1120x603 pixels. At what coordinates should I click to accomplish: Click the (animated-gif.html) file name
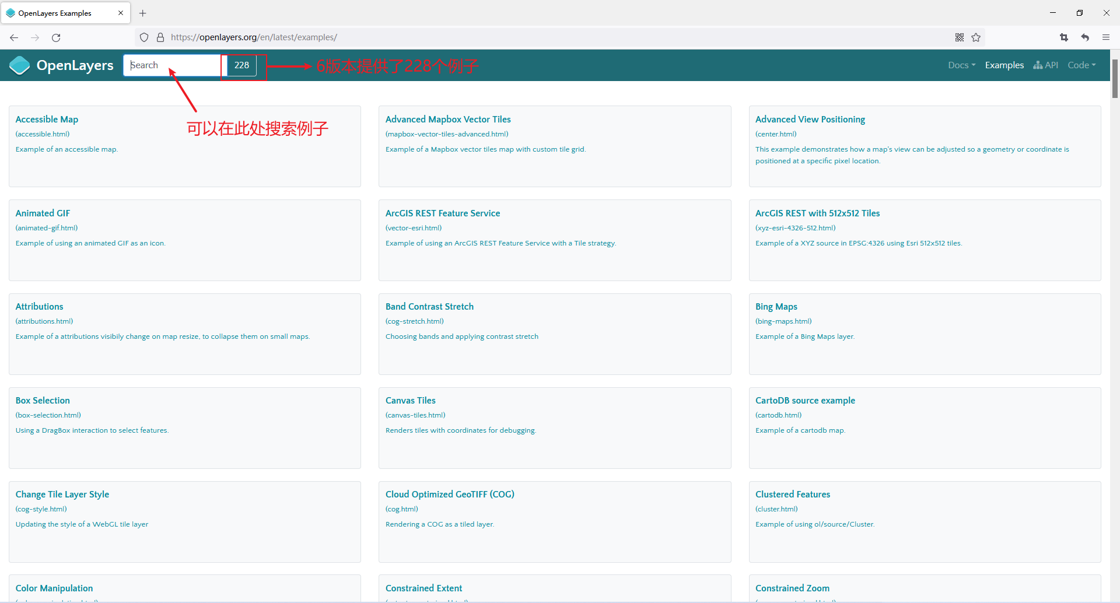[x=47, y=228]
